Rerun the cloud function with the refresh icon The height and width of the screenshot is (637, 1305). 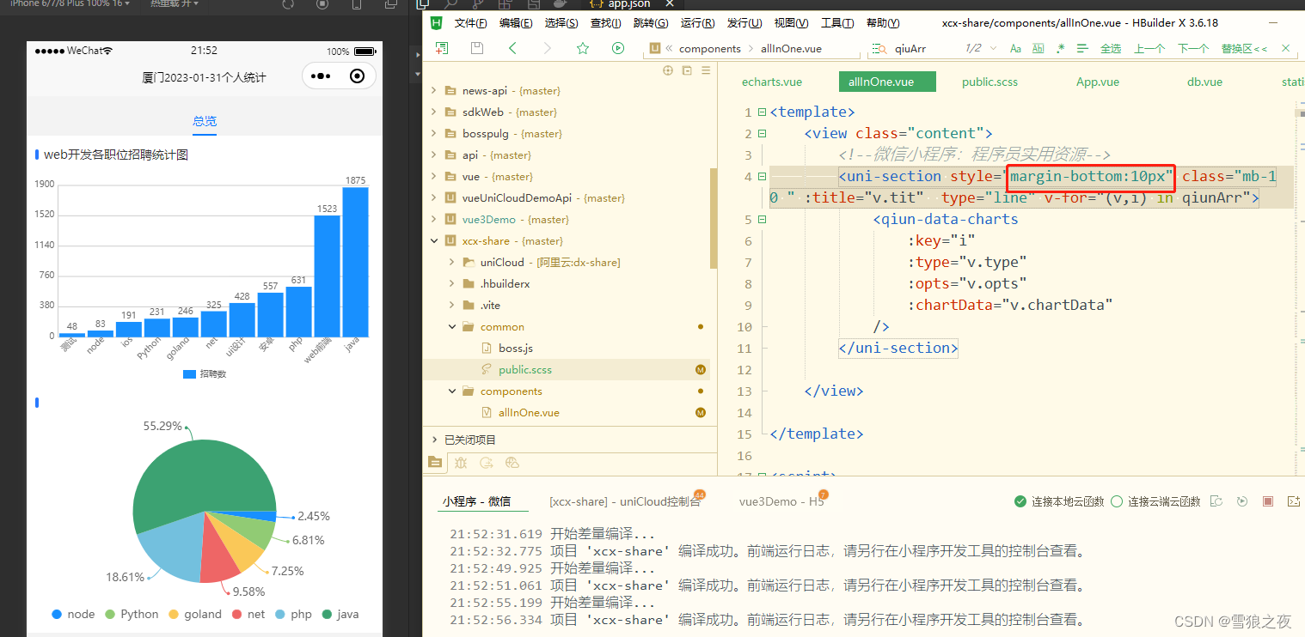[x=1242, y=500]
